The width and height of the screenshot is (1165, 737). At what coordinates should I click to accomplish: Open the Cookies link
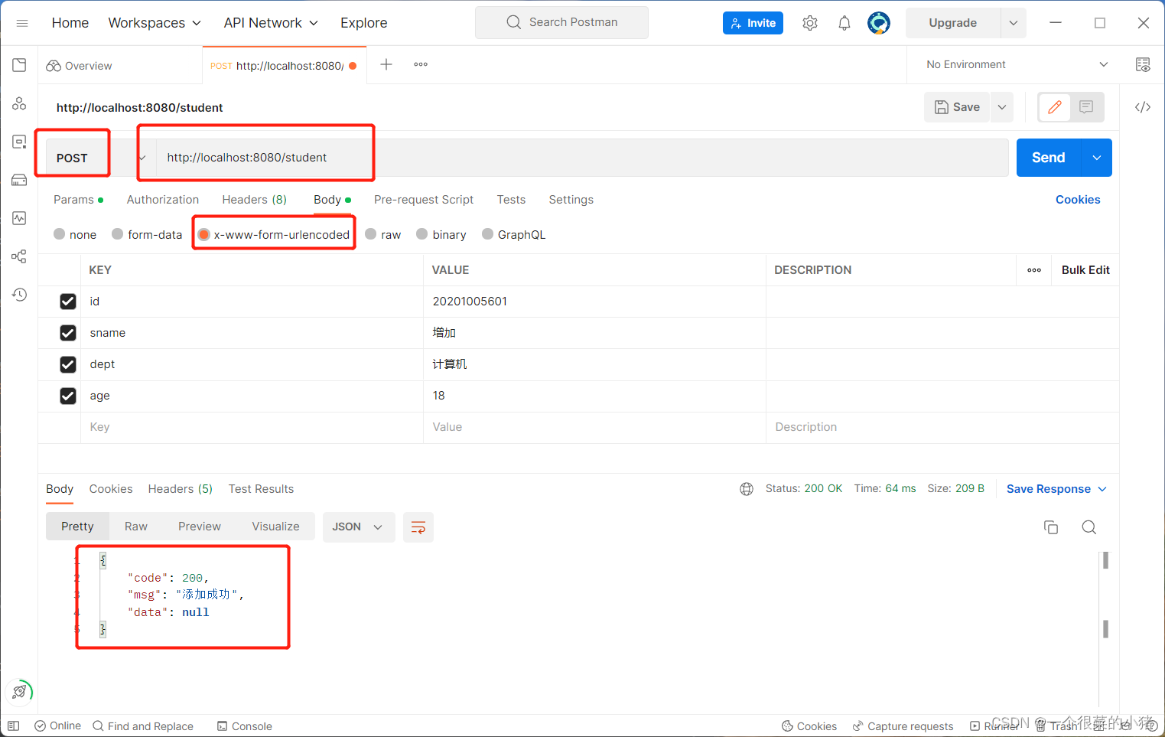coord(1078,200)
